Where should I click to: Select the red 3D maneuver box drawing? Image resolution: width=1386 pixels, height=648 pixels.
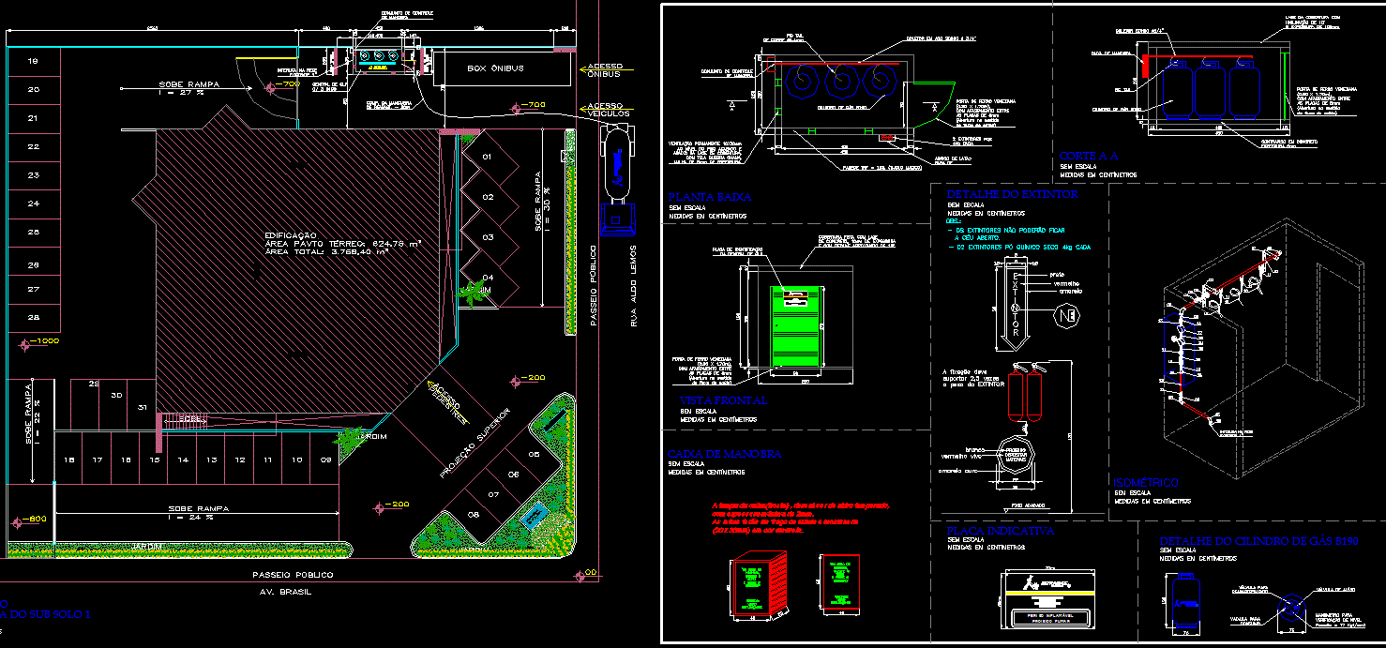pos(753,586)
